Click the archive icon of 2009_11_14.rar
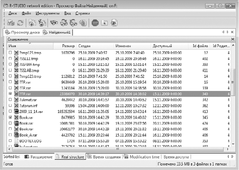239x170 pixels. click(16, 112)
